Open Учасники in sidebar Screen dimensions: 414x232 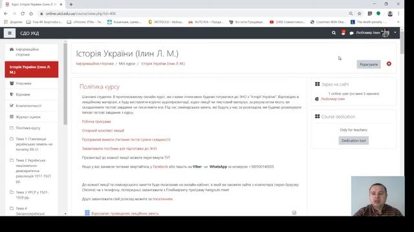tap(32, 83)
